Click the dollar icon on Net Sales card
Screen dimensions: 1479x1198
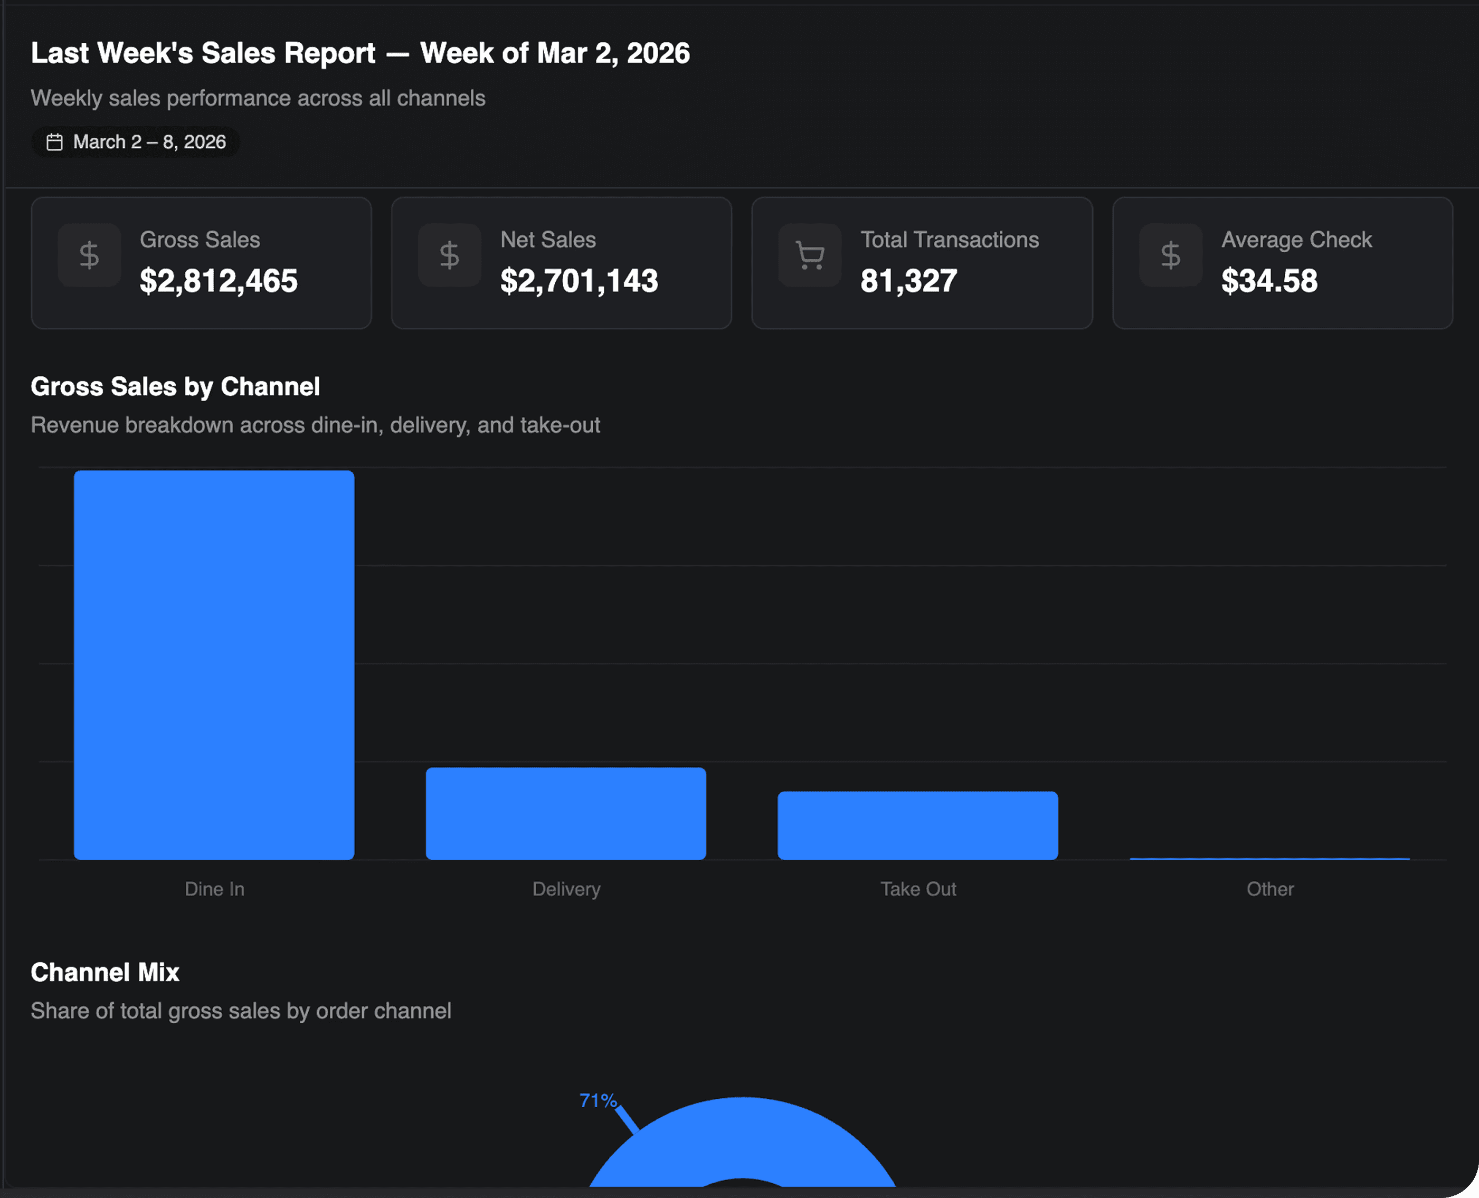coord(449,255)
